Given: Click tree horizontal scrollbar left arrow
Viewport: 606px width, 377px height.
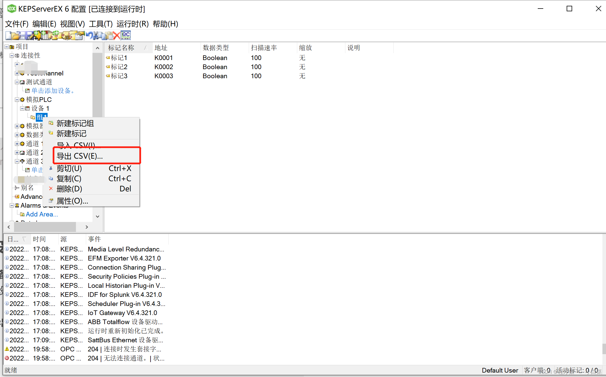Looking at the screenshot, I should [x=9, y=227].
